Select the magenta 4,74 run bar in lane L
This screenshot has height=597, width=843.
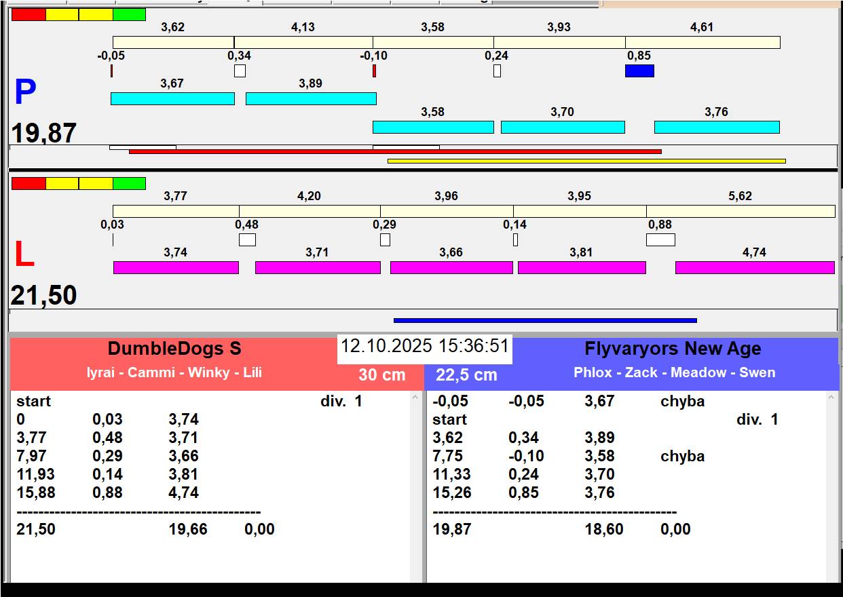(755, 267)
